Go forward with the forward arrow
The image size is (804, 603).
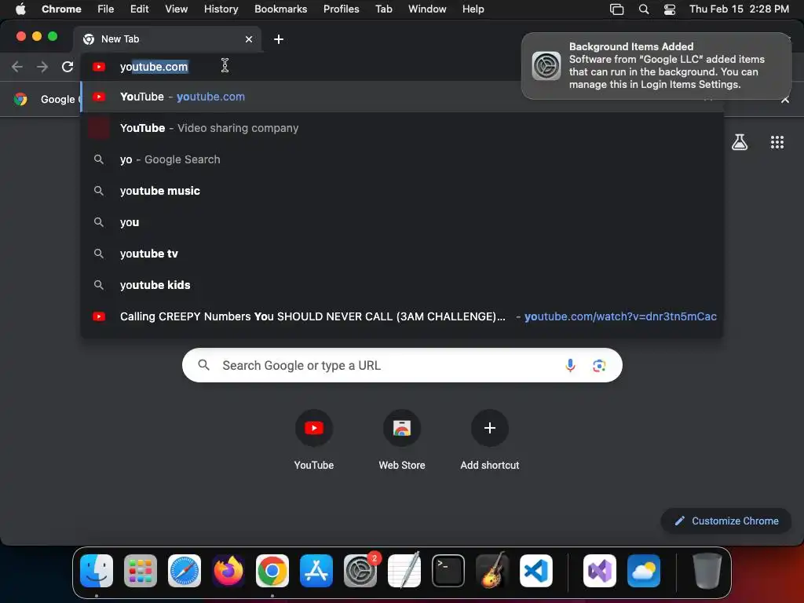tap(42, 67)
